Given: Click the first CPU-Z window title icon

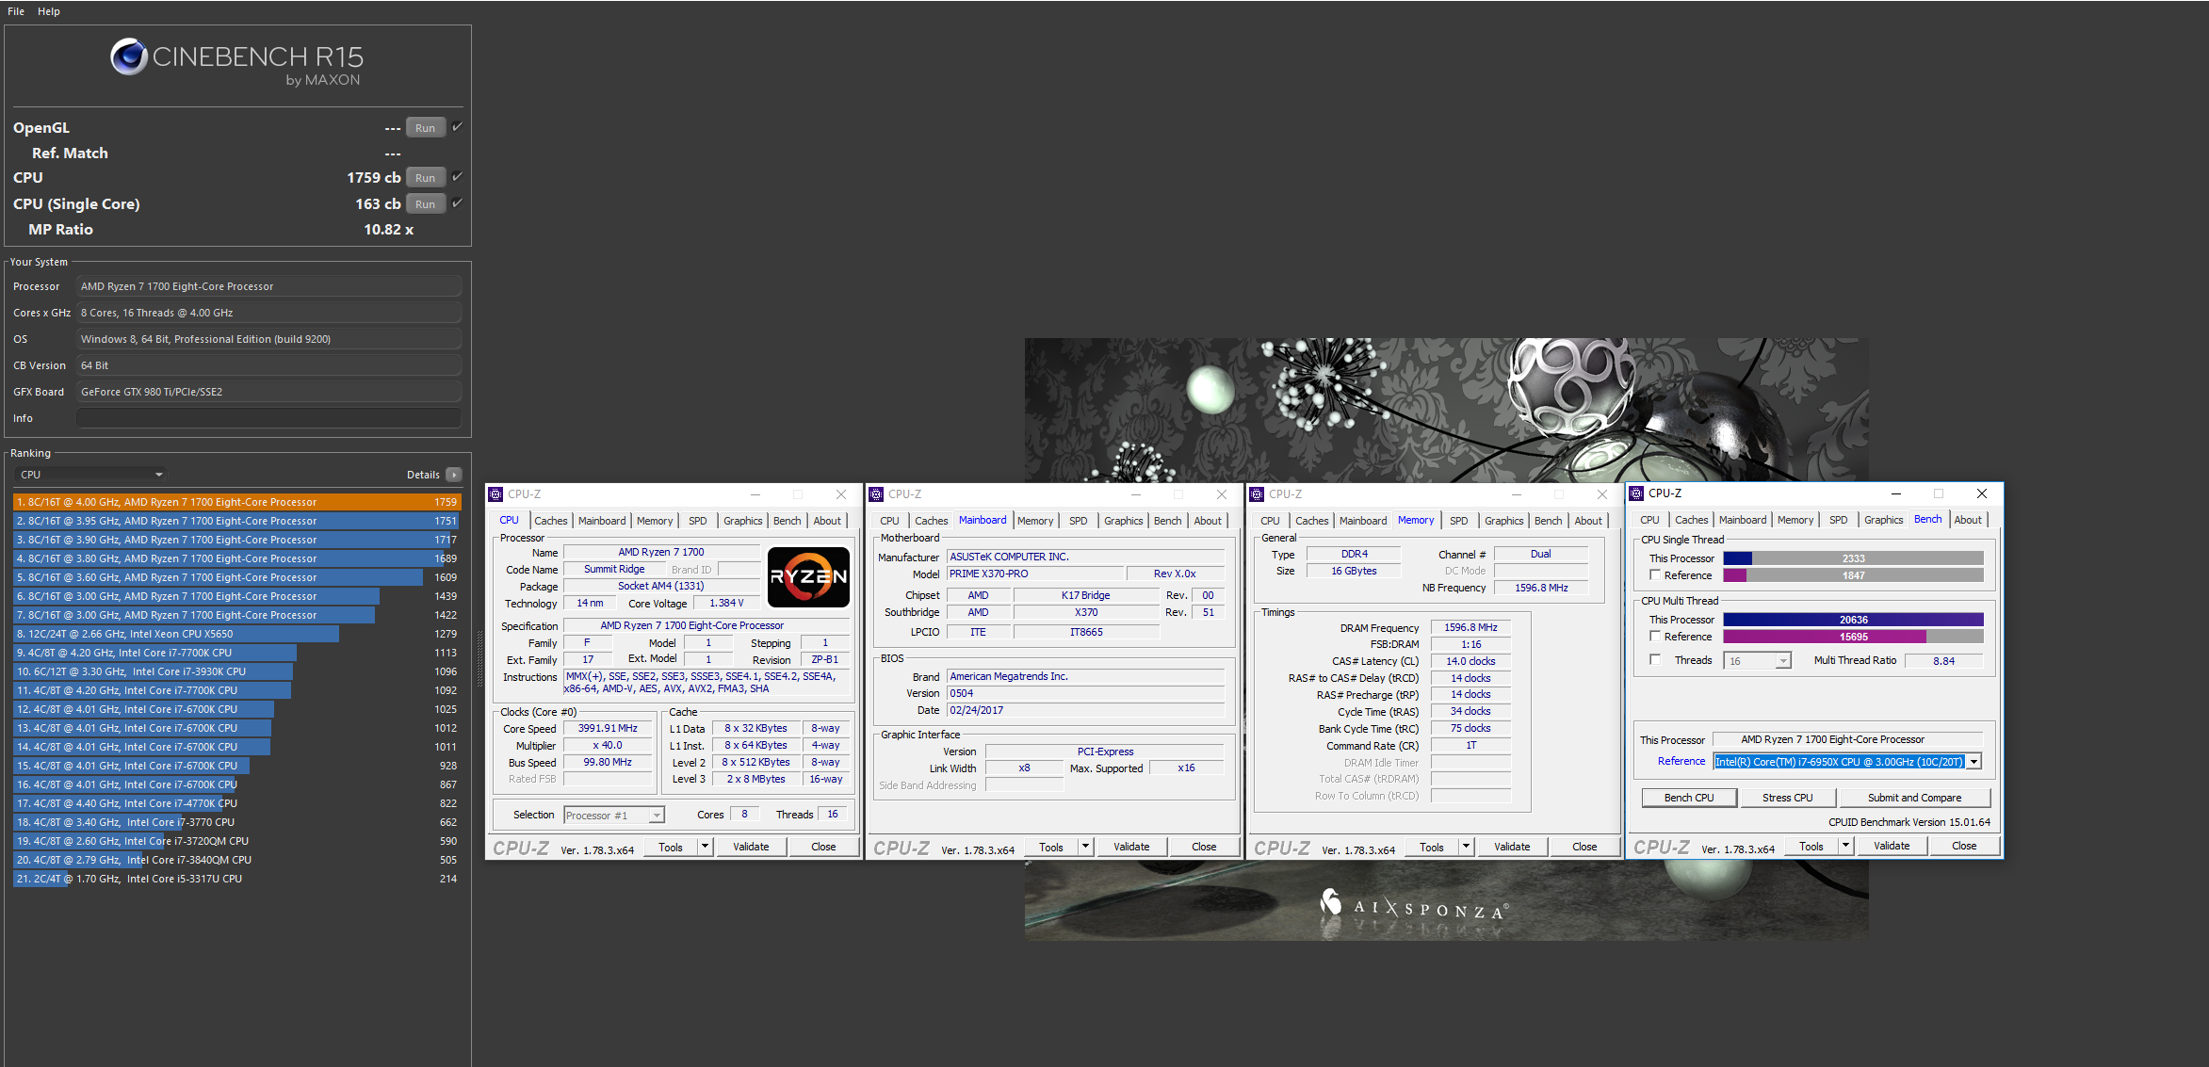Looking at the screenshot, I should click(495, 494).
